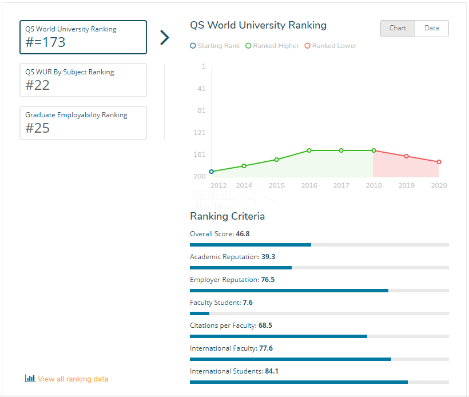Select the QS WUR By Subject Ranking card
The height and width of the screenshot is (397, 469).
coord(83,80)
